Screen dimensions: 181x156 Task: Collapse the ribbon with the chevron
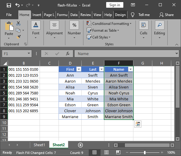click(177, 44)
